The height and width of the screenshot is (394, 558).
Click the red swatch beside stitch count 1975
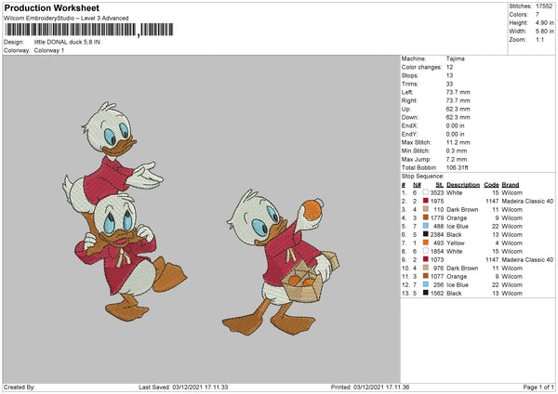point(425,201)
